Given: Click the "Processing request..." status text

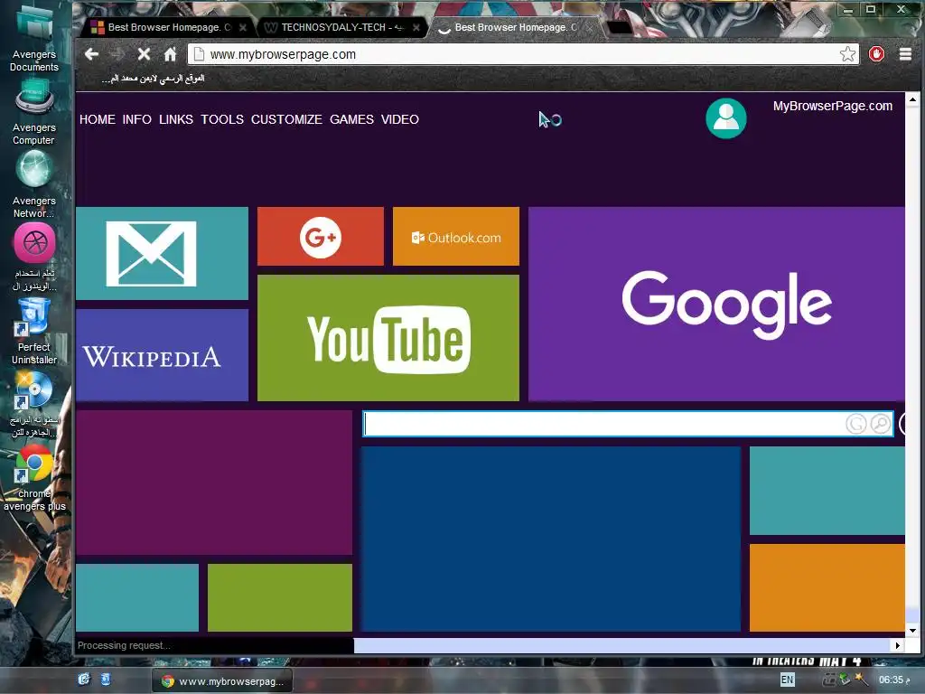Looking at the screenshot, I should (124, 645).
